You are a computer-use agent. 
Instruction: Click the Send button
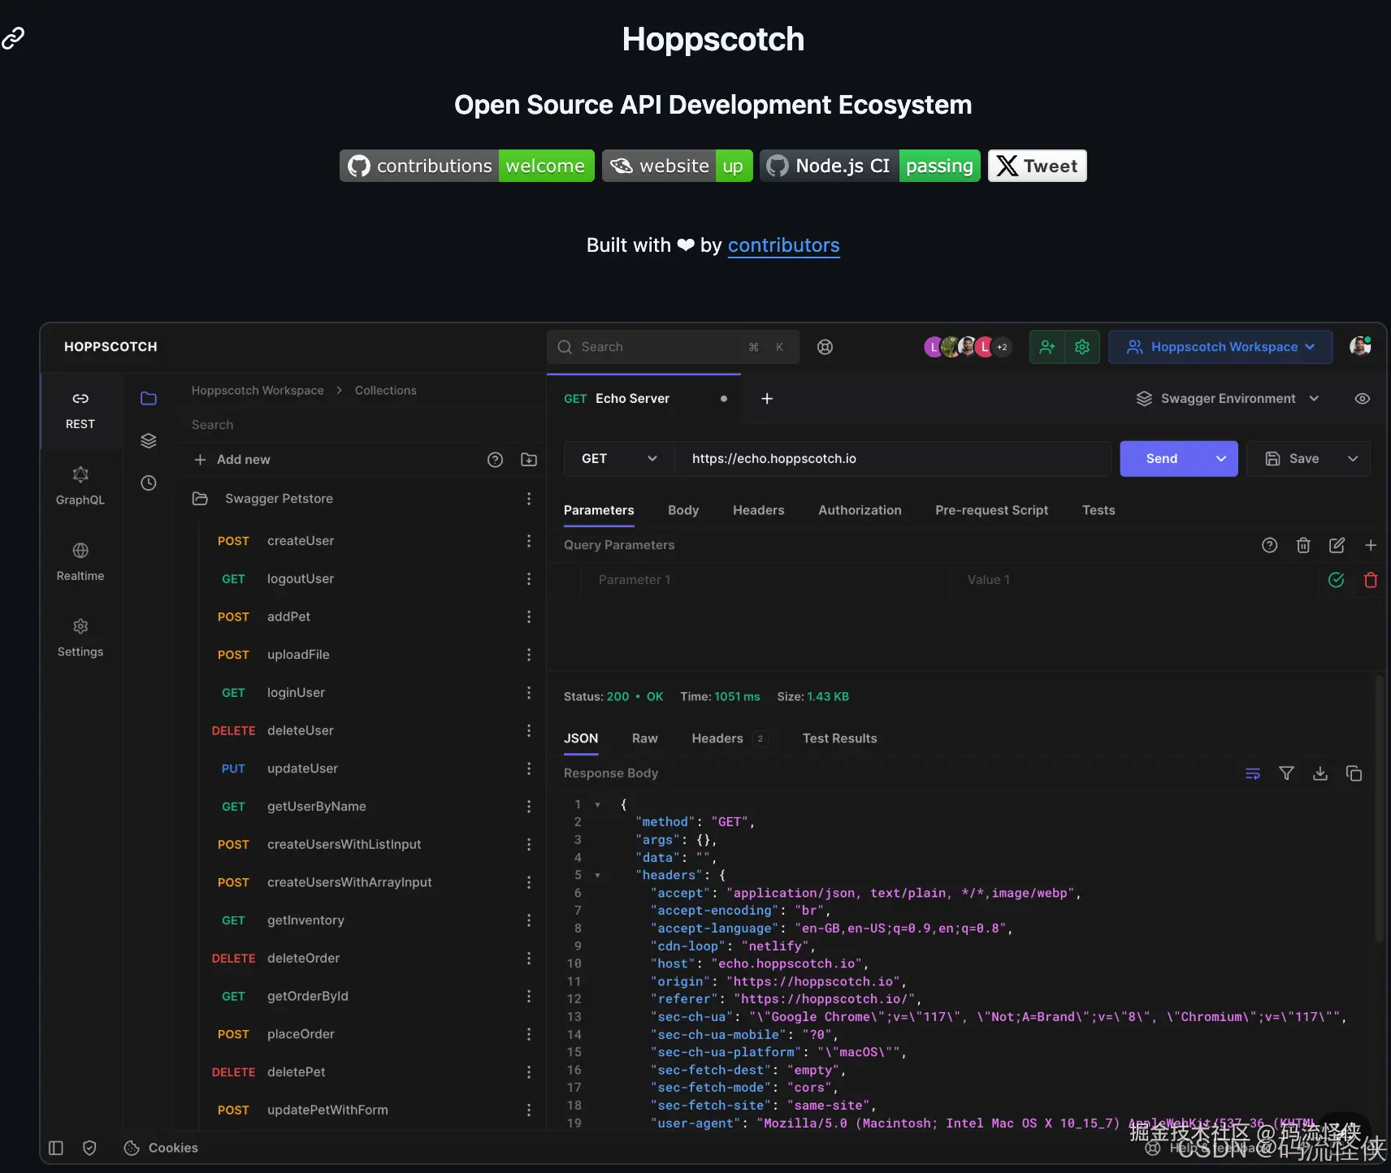(1162, 459)
